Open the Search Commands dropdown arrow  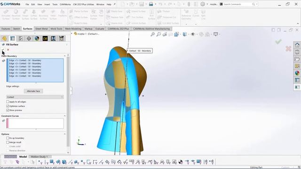point(257,4)
